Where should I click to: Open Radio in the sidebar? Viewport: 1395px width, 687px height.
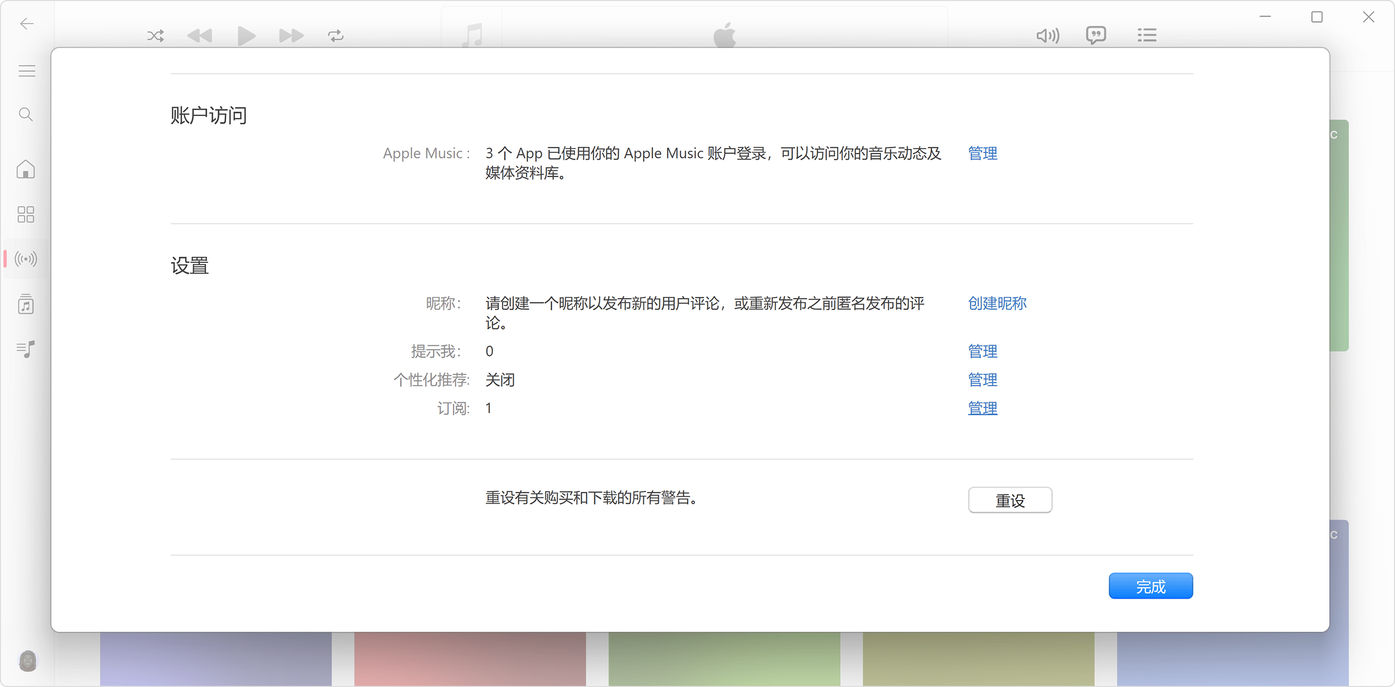25,259
